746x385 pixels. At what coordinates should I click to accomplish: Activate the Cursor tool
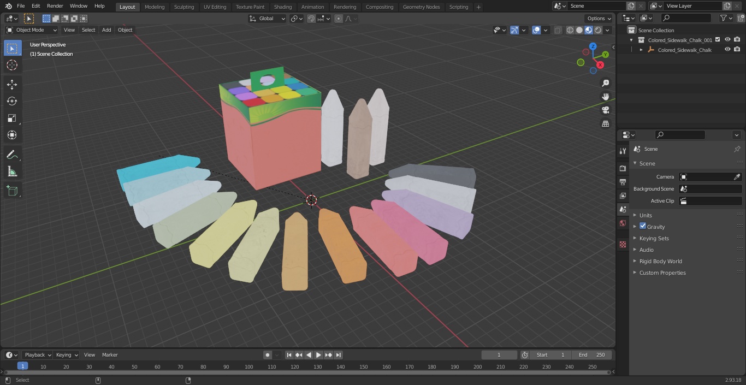pyautogui.click(x=12, y=65)
